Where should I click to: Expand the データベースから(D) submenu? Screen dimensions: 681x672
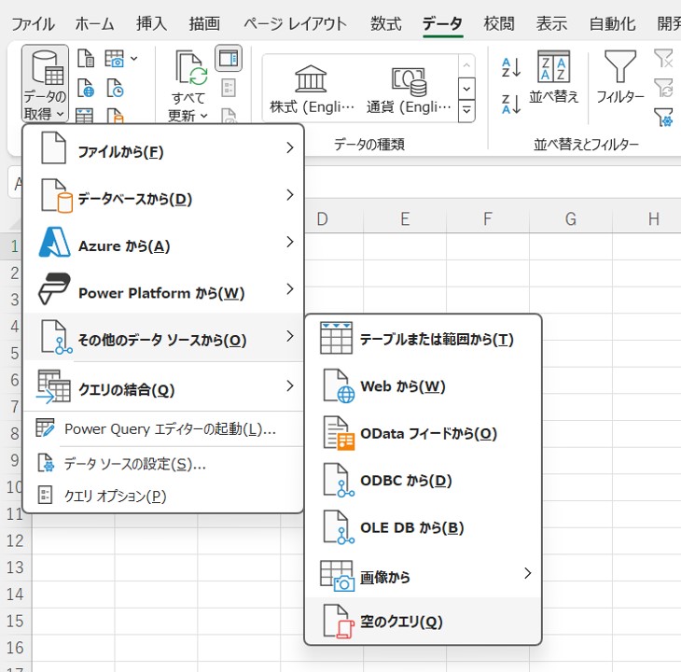tap(163, 196)
